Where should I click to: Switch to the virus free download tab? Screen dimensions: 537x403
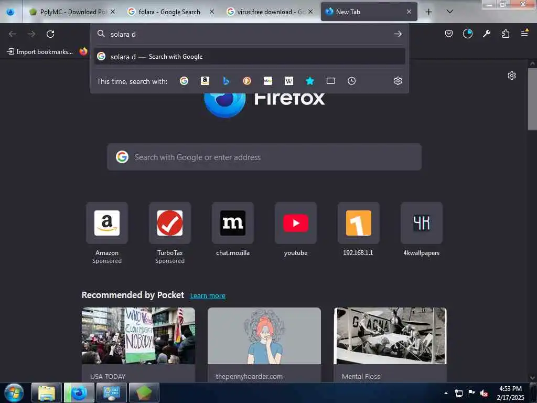click(269, 12)
